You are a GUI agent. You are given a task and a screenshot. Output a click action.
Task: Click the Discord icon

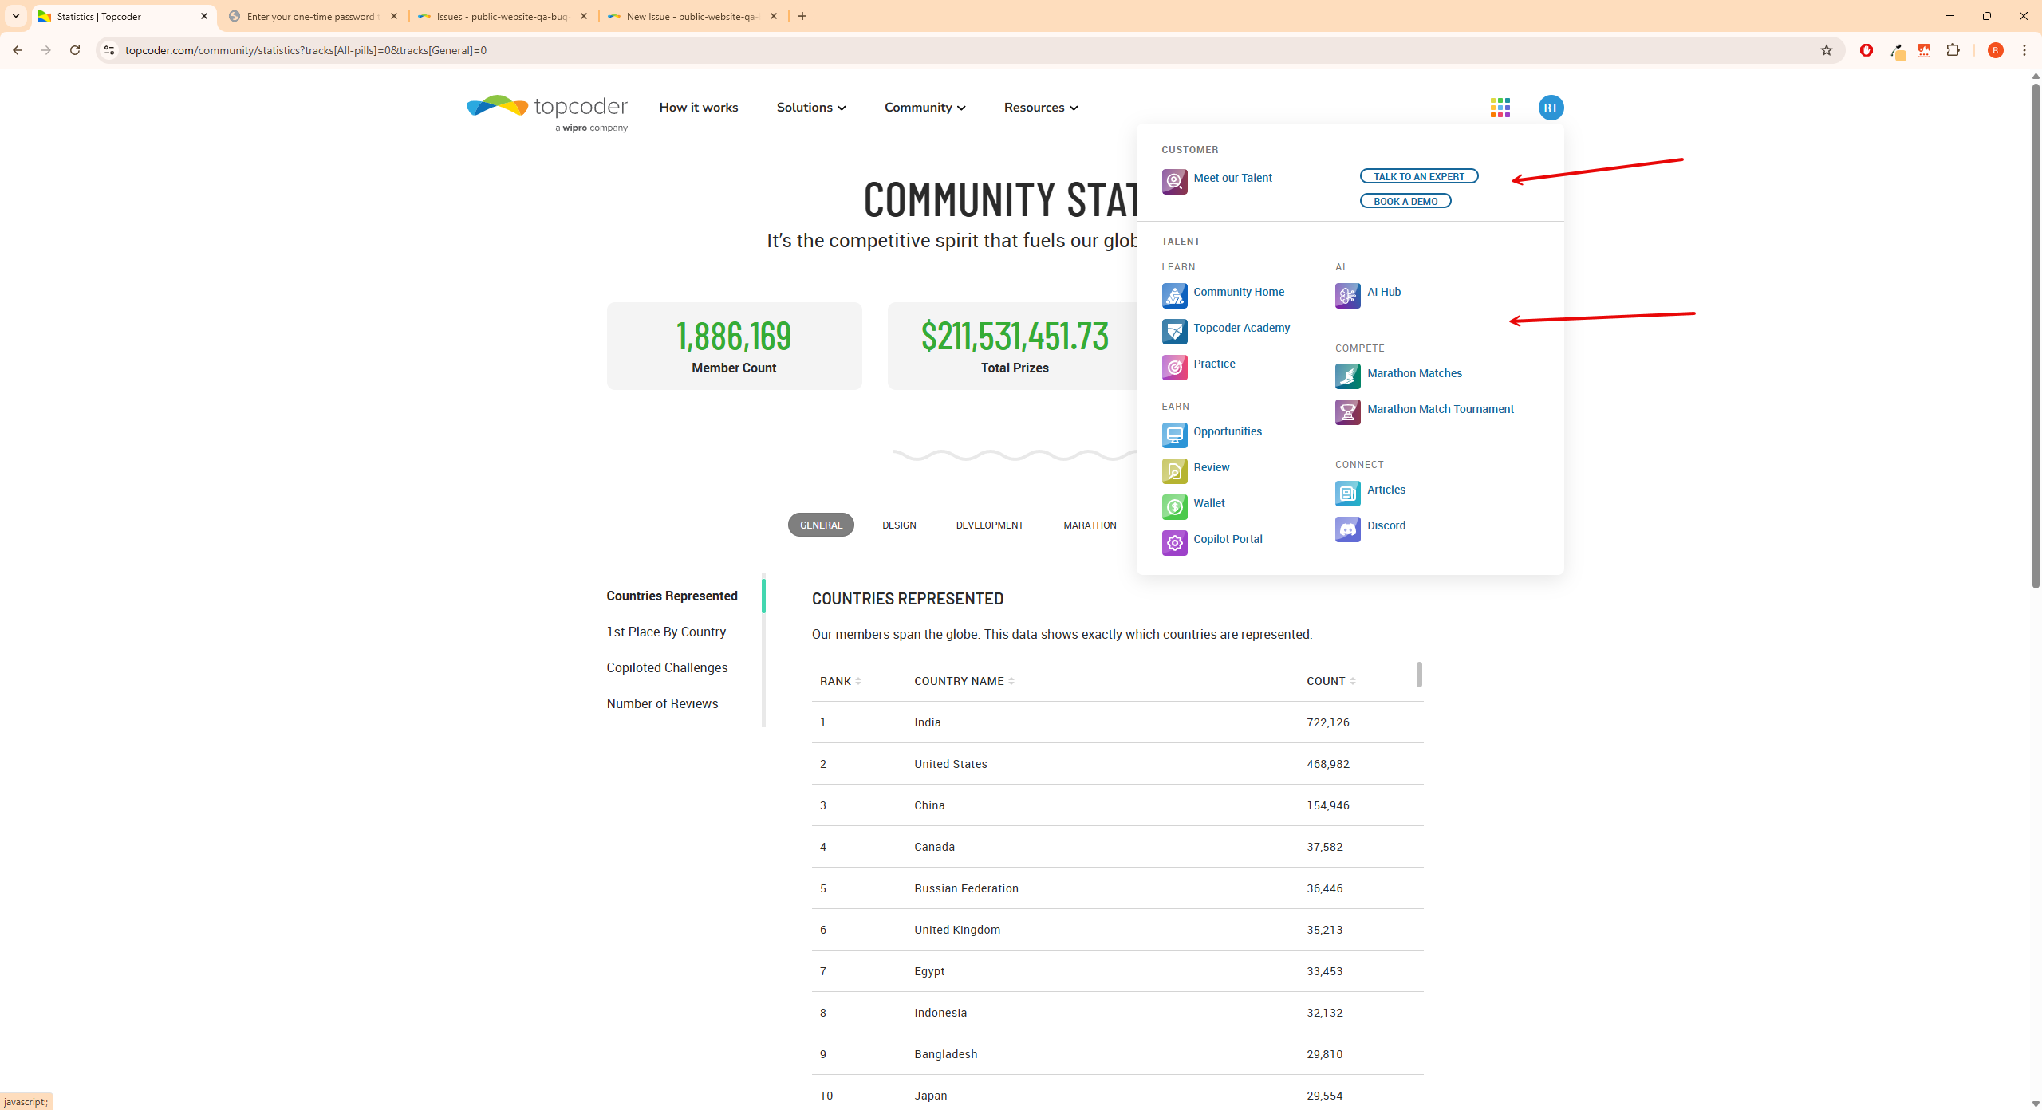1347,529
